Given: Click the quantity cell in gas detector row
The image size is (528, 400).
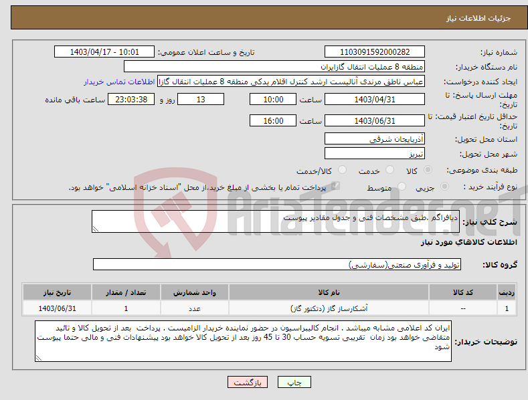Looking at the screenshot, I should 126,308.
